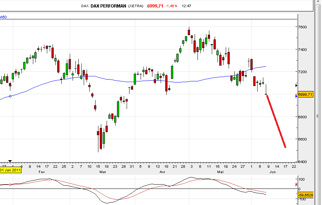Click the Fev month label
The height and width of the screenshot is (205, 322).
tap(42, 172)
